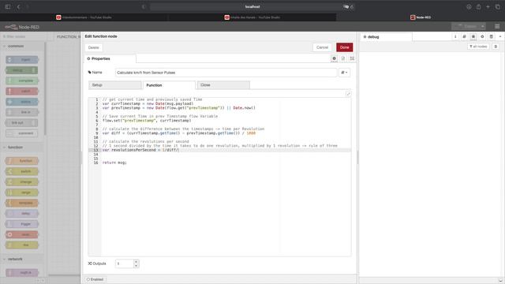Toggle the Enabled node state button

(95, 279)
